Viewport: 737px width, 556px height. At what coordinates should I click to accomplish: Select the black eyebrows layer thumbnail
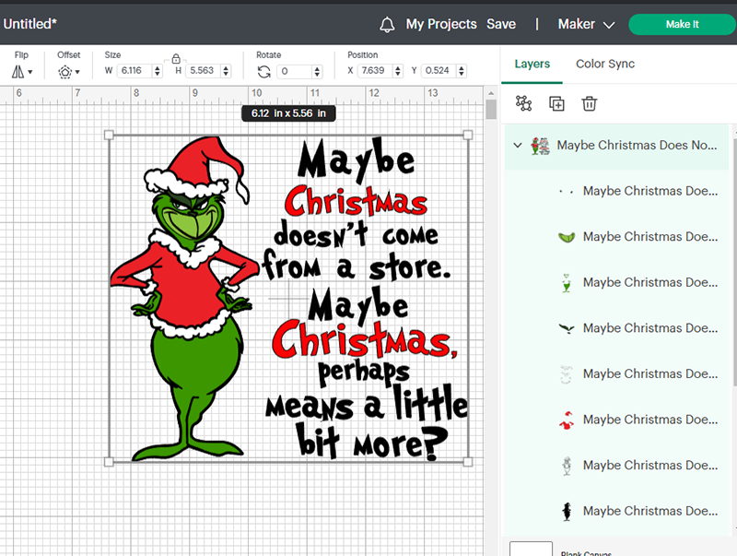click(x=567, y=328)
